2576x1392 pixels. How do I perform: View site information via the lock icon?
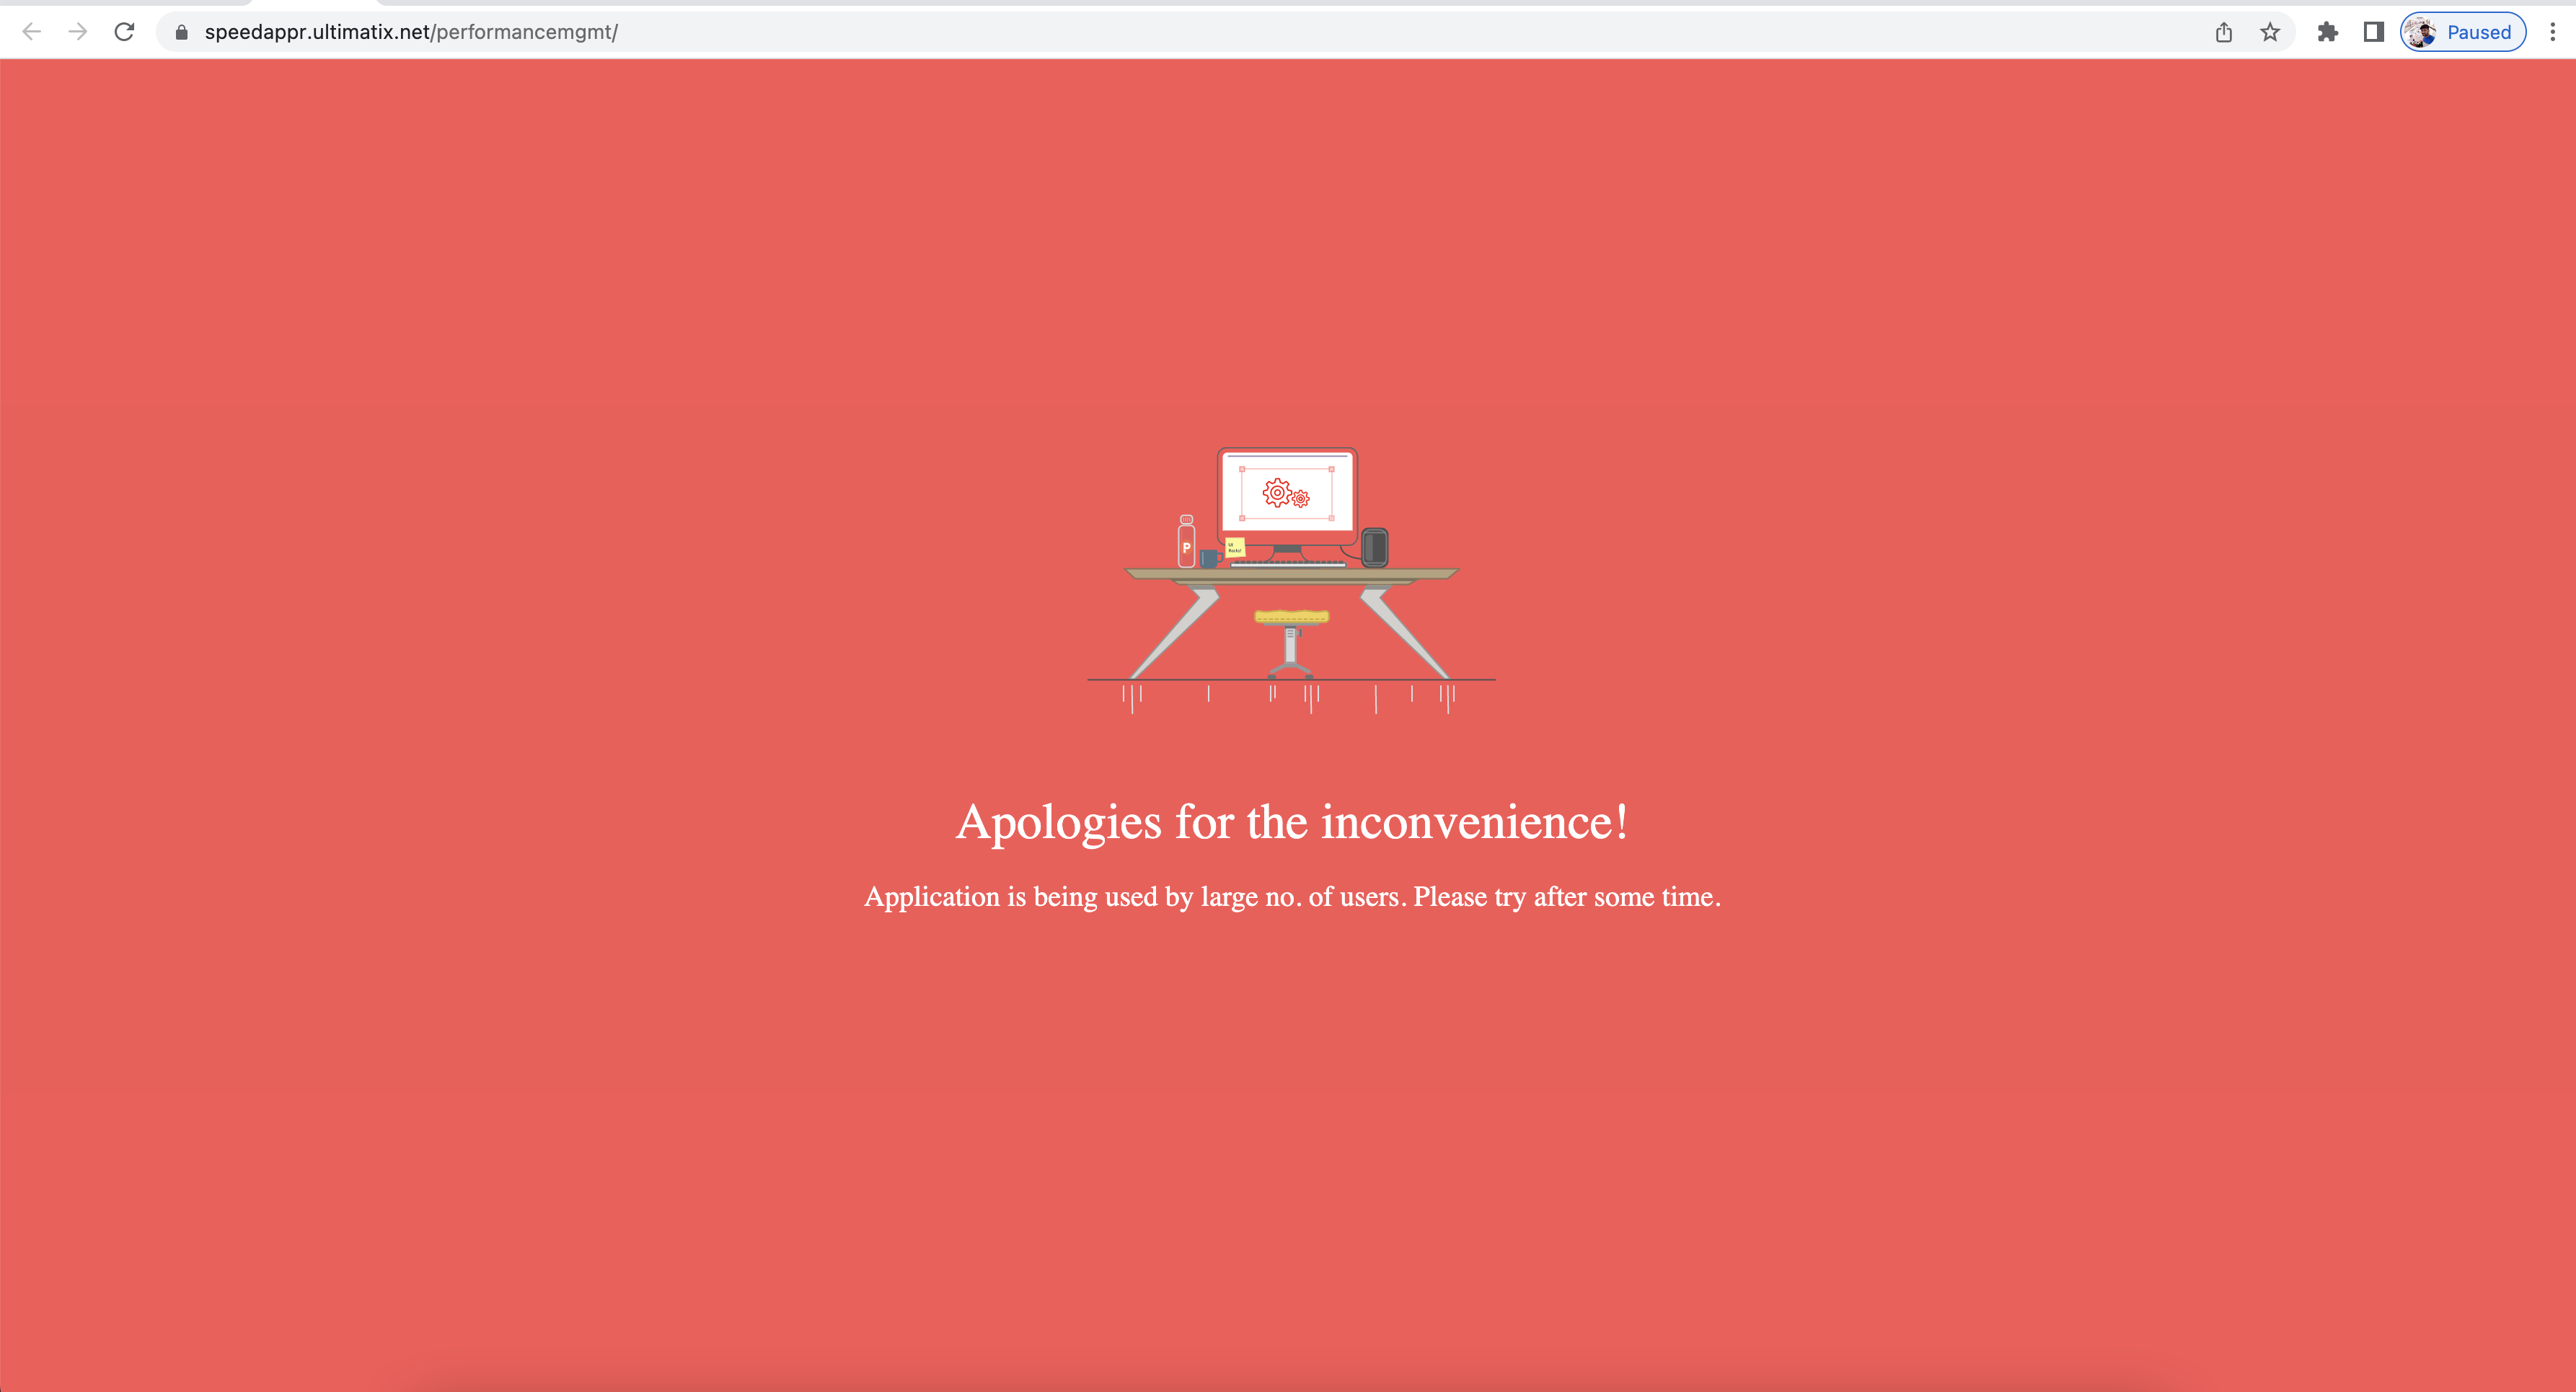coord(181,32)
